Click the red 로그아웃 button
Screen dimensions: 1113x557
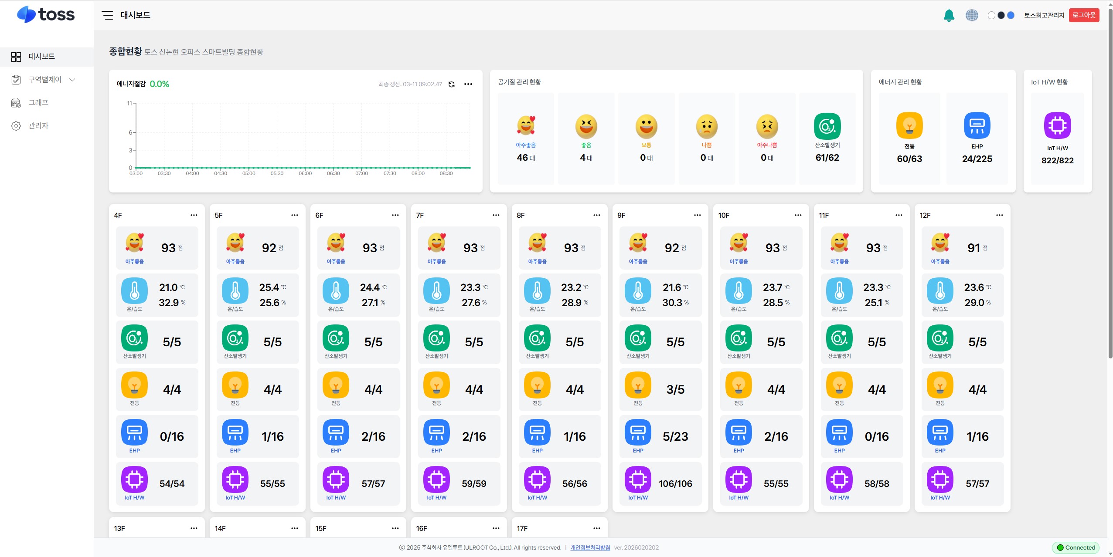[1084, 15]
